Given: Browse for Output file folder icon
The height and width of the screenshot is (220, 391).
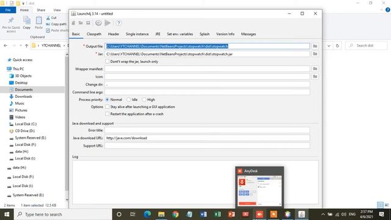Looking at the screenshot, I should point(315,46).
